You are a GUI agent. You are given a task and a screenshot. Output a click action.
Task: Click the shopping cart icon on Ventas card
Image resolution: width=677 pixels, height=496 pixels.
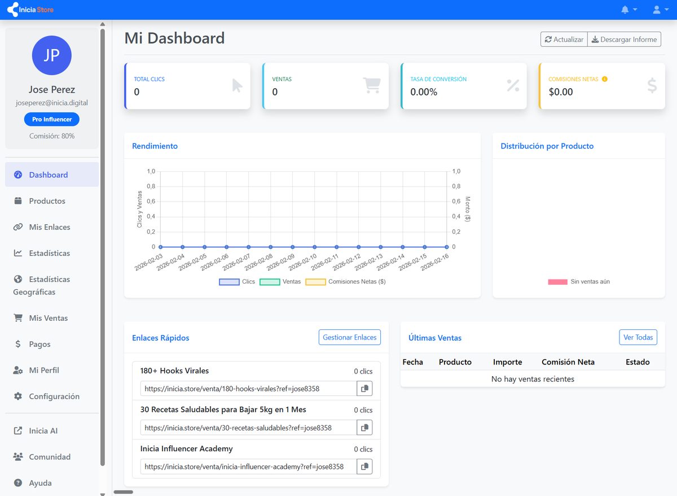(371, 85)
